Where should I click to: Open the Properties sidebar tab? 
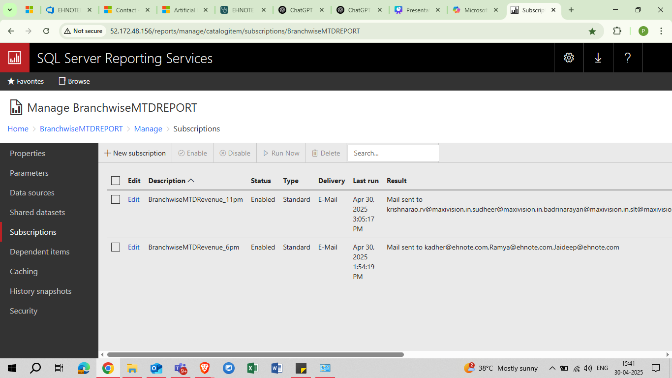[49, 153]
